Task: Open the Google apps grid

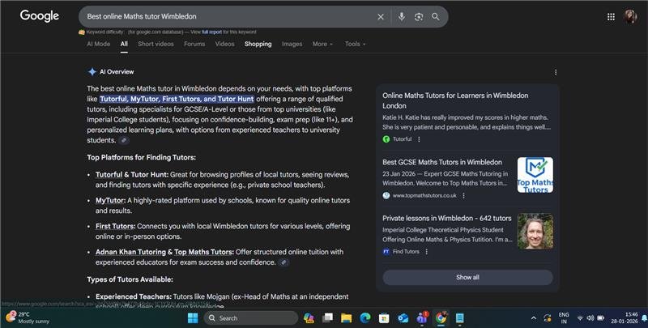Action: click(x=611, y=16)
